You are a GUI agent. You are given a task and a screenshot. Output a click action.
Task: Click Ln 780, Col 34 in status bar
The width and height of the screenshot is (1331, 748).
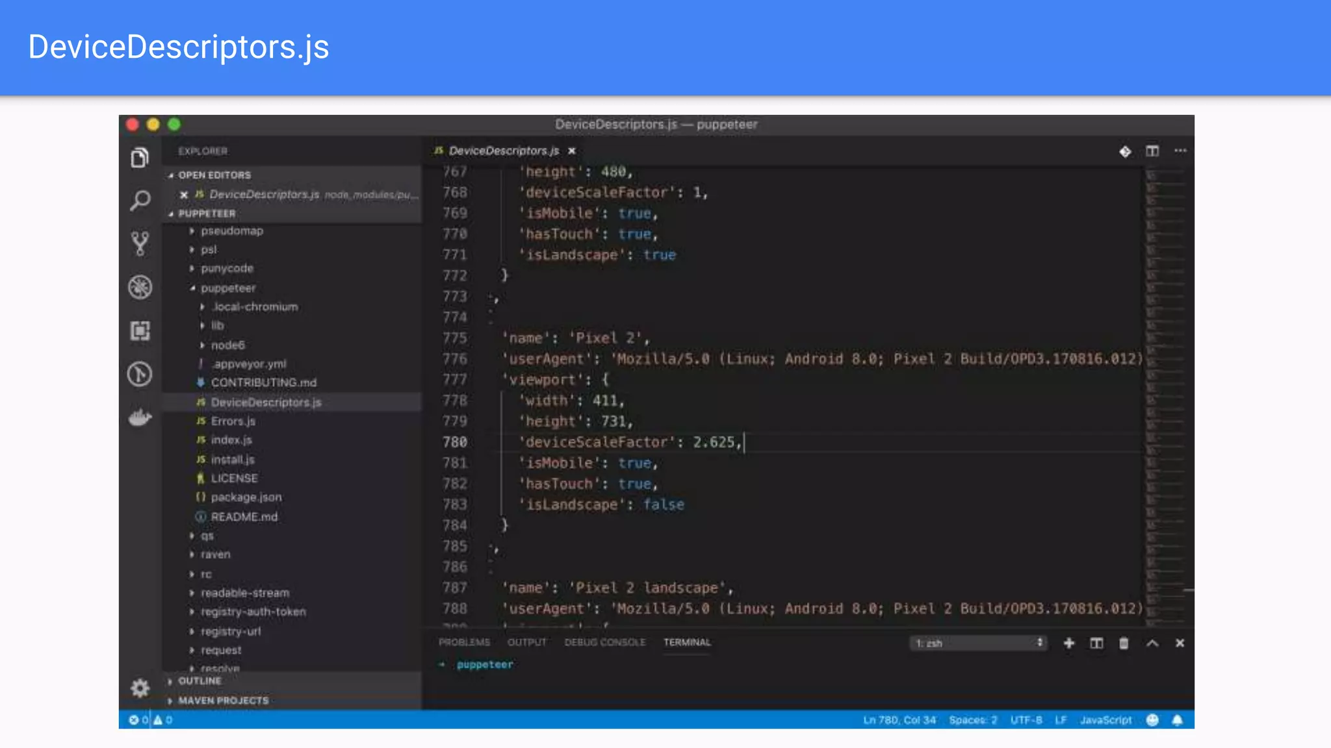[x=899, y=720]
